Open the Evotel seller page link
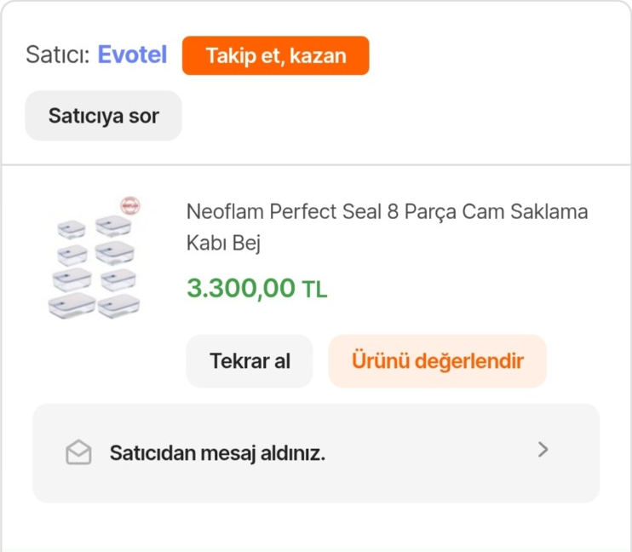 [132, 55]
